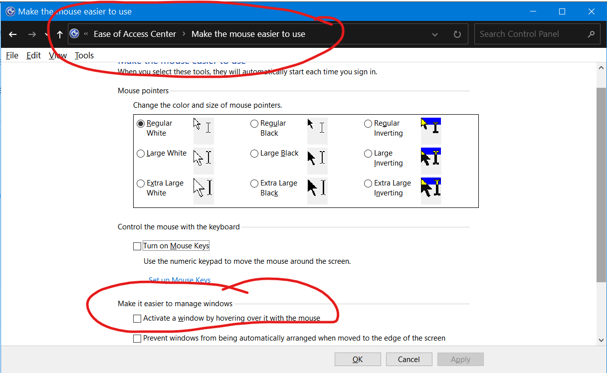Click the Extra Large Black pointer preview
Viewport: 607px width, 373px height.
(317, 190)
